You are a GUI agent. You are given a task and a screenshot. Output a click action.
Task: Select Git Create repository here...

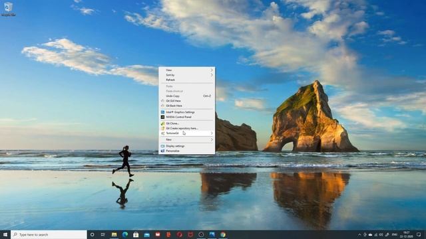[x=186, y=128]
